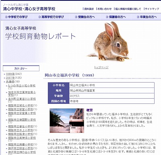Click the 場所 table header cell

click(58, 91)
